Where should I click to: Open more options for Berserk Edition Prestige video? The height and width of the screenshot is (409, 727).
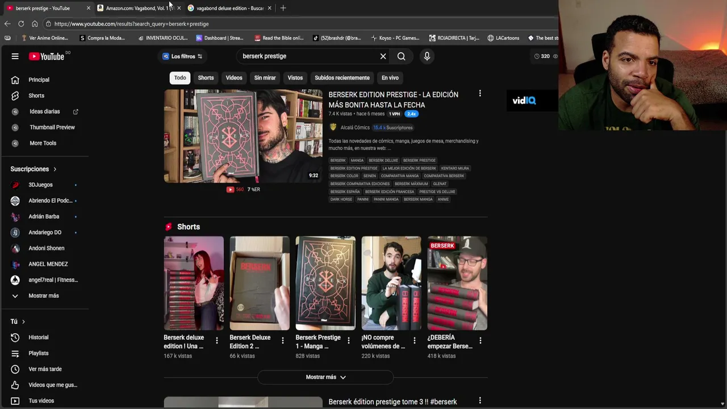tap(480, 94)
